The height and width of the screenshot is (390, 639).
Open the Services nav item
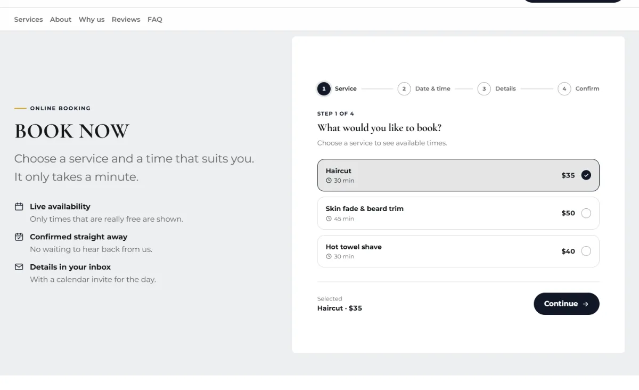(x=28, y=19)
